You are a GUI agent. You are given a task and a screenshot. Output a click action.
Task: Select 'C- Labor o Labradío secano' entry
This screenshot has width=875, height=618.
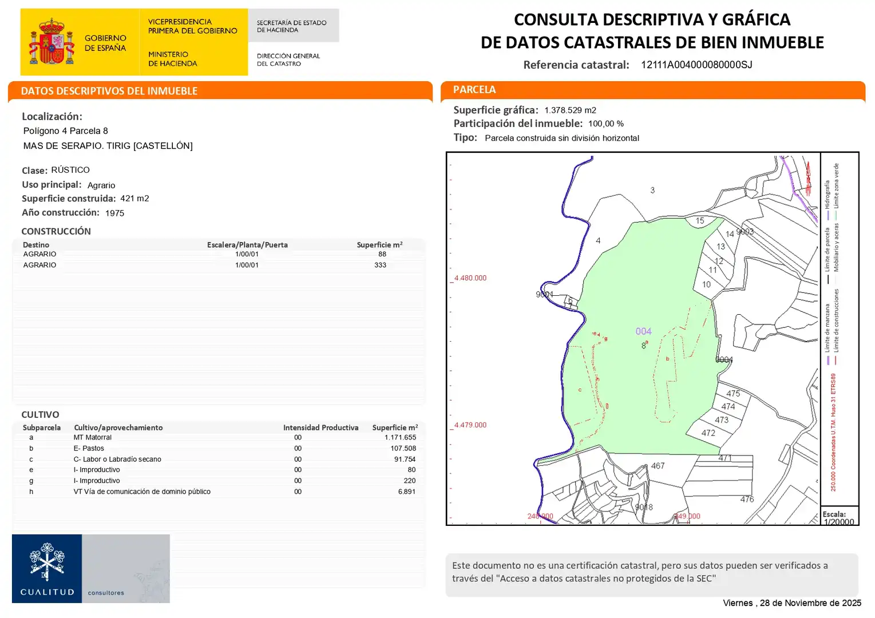pos(117,459)
